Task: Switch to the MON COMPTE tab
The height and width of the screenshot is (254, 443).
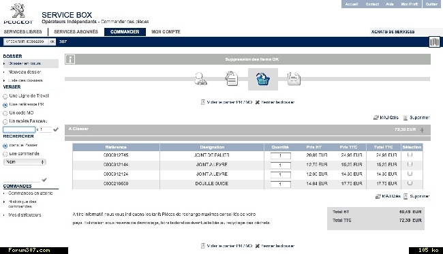Action: tap(166, 32)
